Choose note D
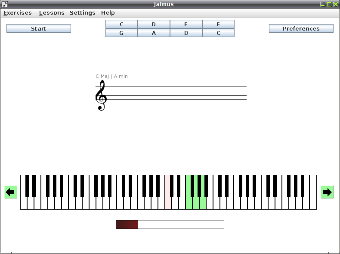Image resolution: width=340 pixels, height=254 pixels. 154,24
